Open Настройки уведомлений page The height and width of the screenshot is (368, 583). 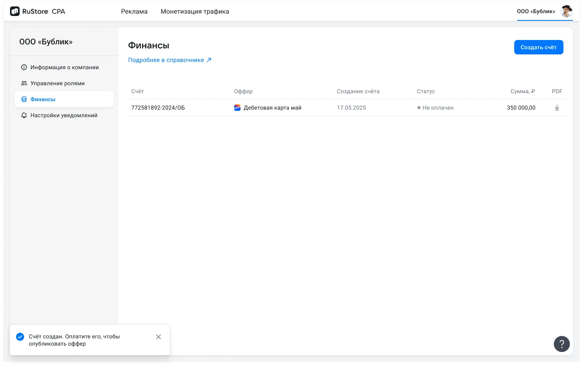point(64,115)
